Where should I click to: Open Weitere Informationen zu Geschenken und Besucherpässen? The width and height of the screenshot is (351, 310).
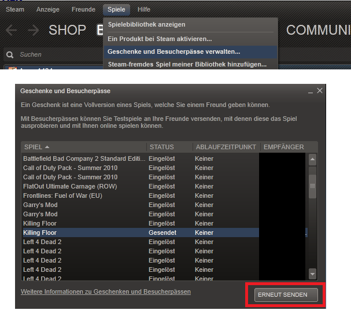click(106, 291)
